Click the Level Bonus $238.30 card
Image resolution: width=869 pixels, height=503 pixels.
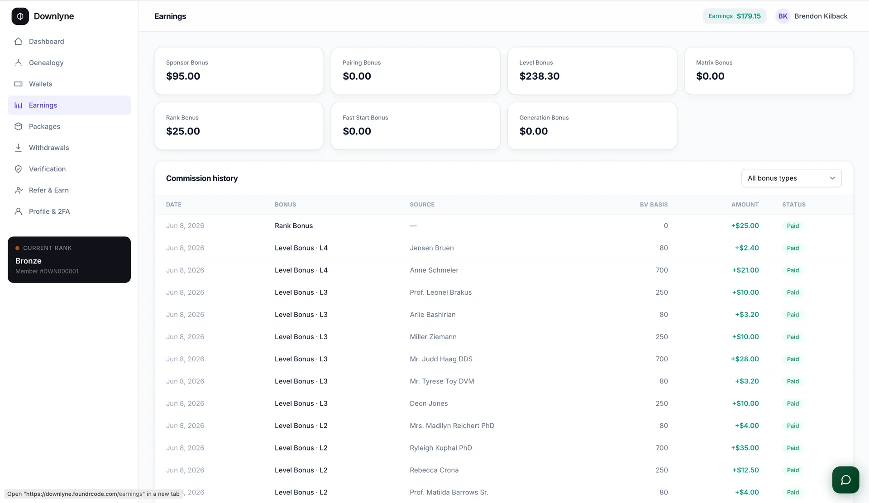(592, 71)
